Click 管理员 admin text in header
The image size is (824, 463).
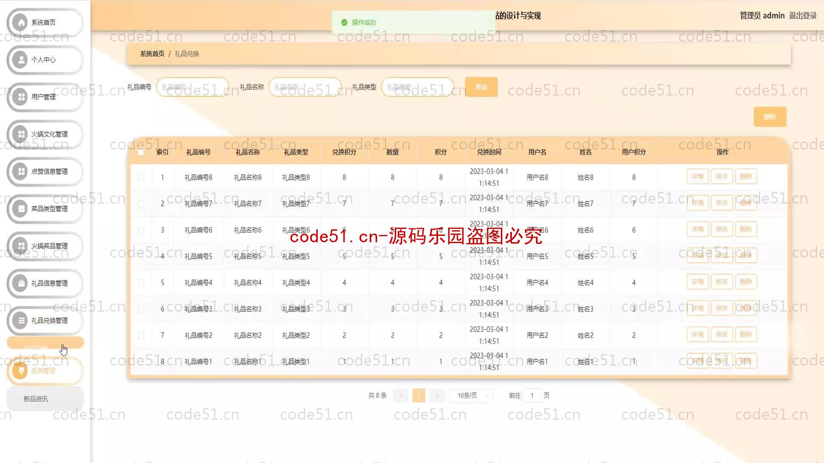(x=762, y=15)
